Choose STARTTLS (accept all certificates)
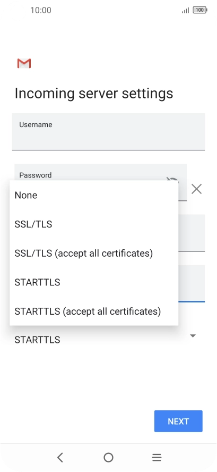 (x=94, y=311)
